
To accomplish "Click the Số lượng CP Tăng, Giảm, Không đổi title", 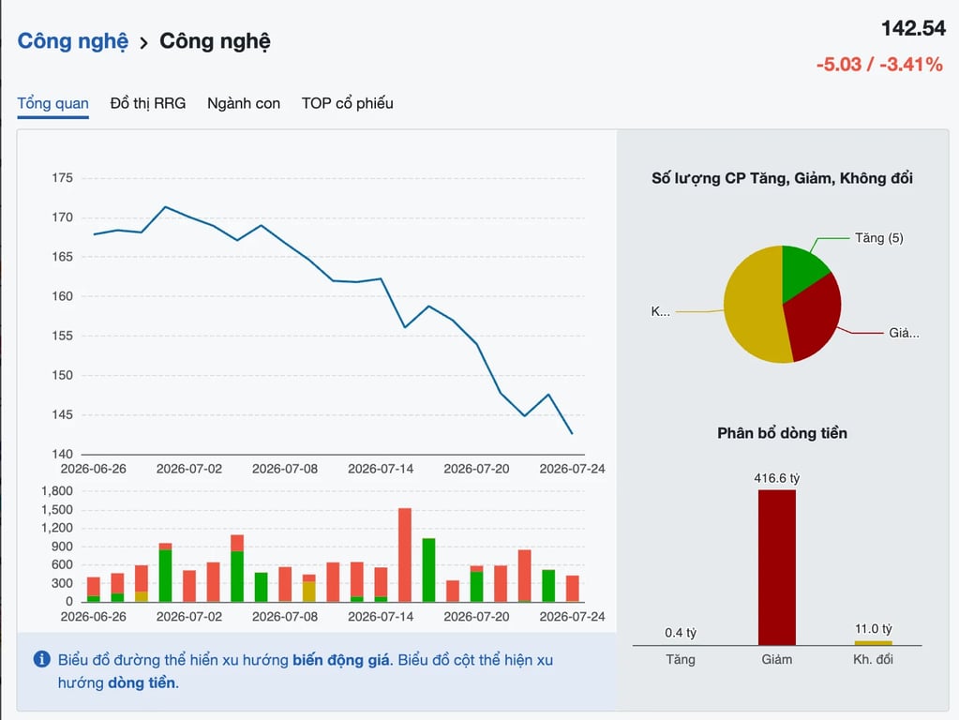I will click(782, 178).
